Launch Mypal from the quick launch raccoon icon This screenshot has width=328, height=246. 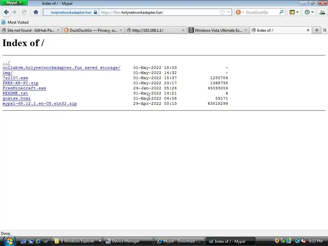pos(45,241)
